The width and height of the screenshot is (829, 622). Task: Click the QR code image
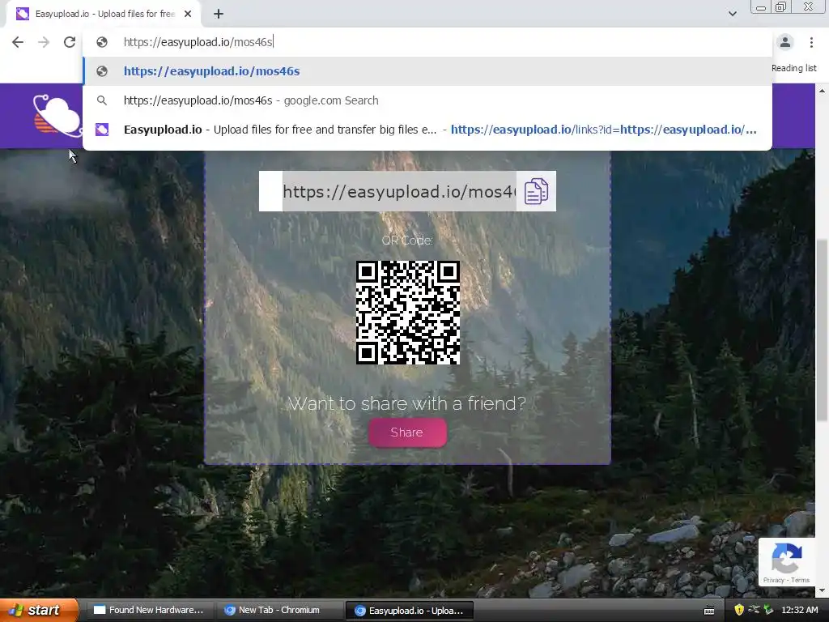408,313
